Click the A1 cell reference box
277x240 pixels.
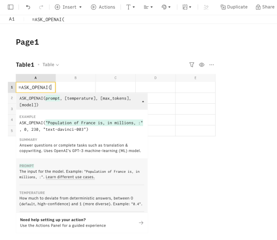coord(12,19)
